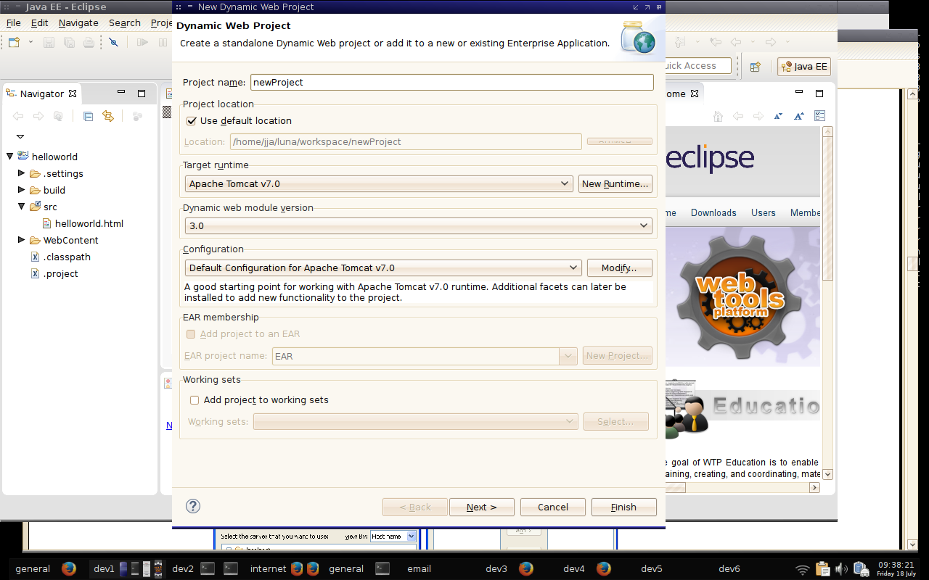The height and width of the screenshot is (580, 929).
Task: Open the wireless network tray icon
Action: click(x=803, y=569)
